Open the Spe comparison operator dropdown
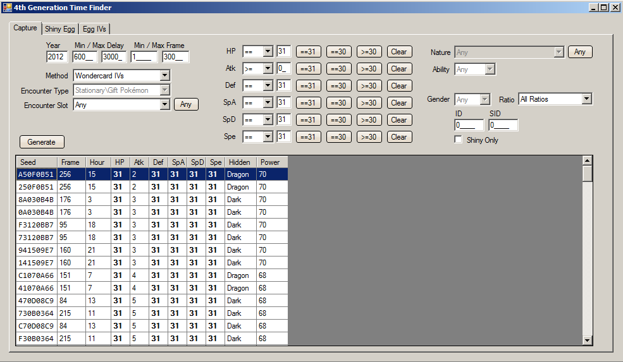The height and width of the screenshot is (362, 623). click(268, 136)
